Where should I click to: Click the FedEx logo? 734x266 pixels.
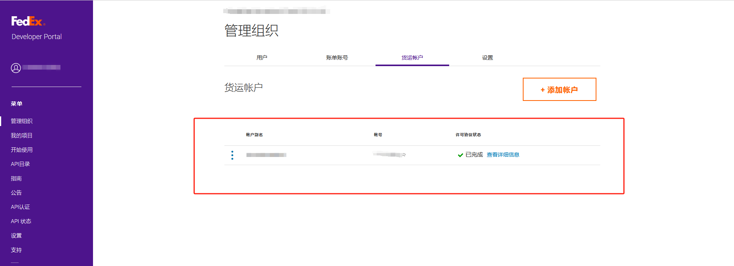click(x=28, y=21)
